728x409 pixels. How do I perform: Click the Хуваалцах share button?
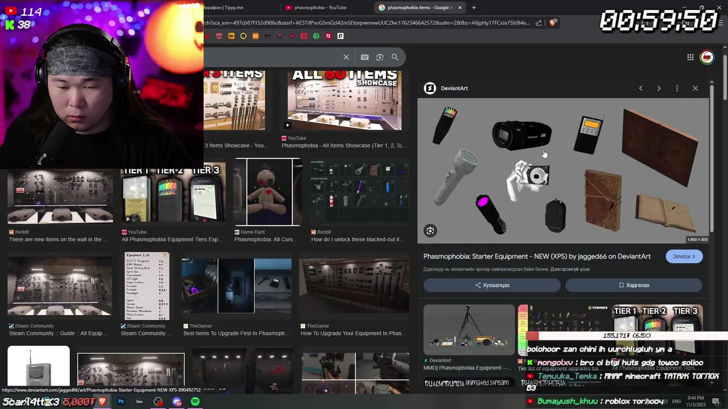pos(492,285)
